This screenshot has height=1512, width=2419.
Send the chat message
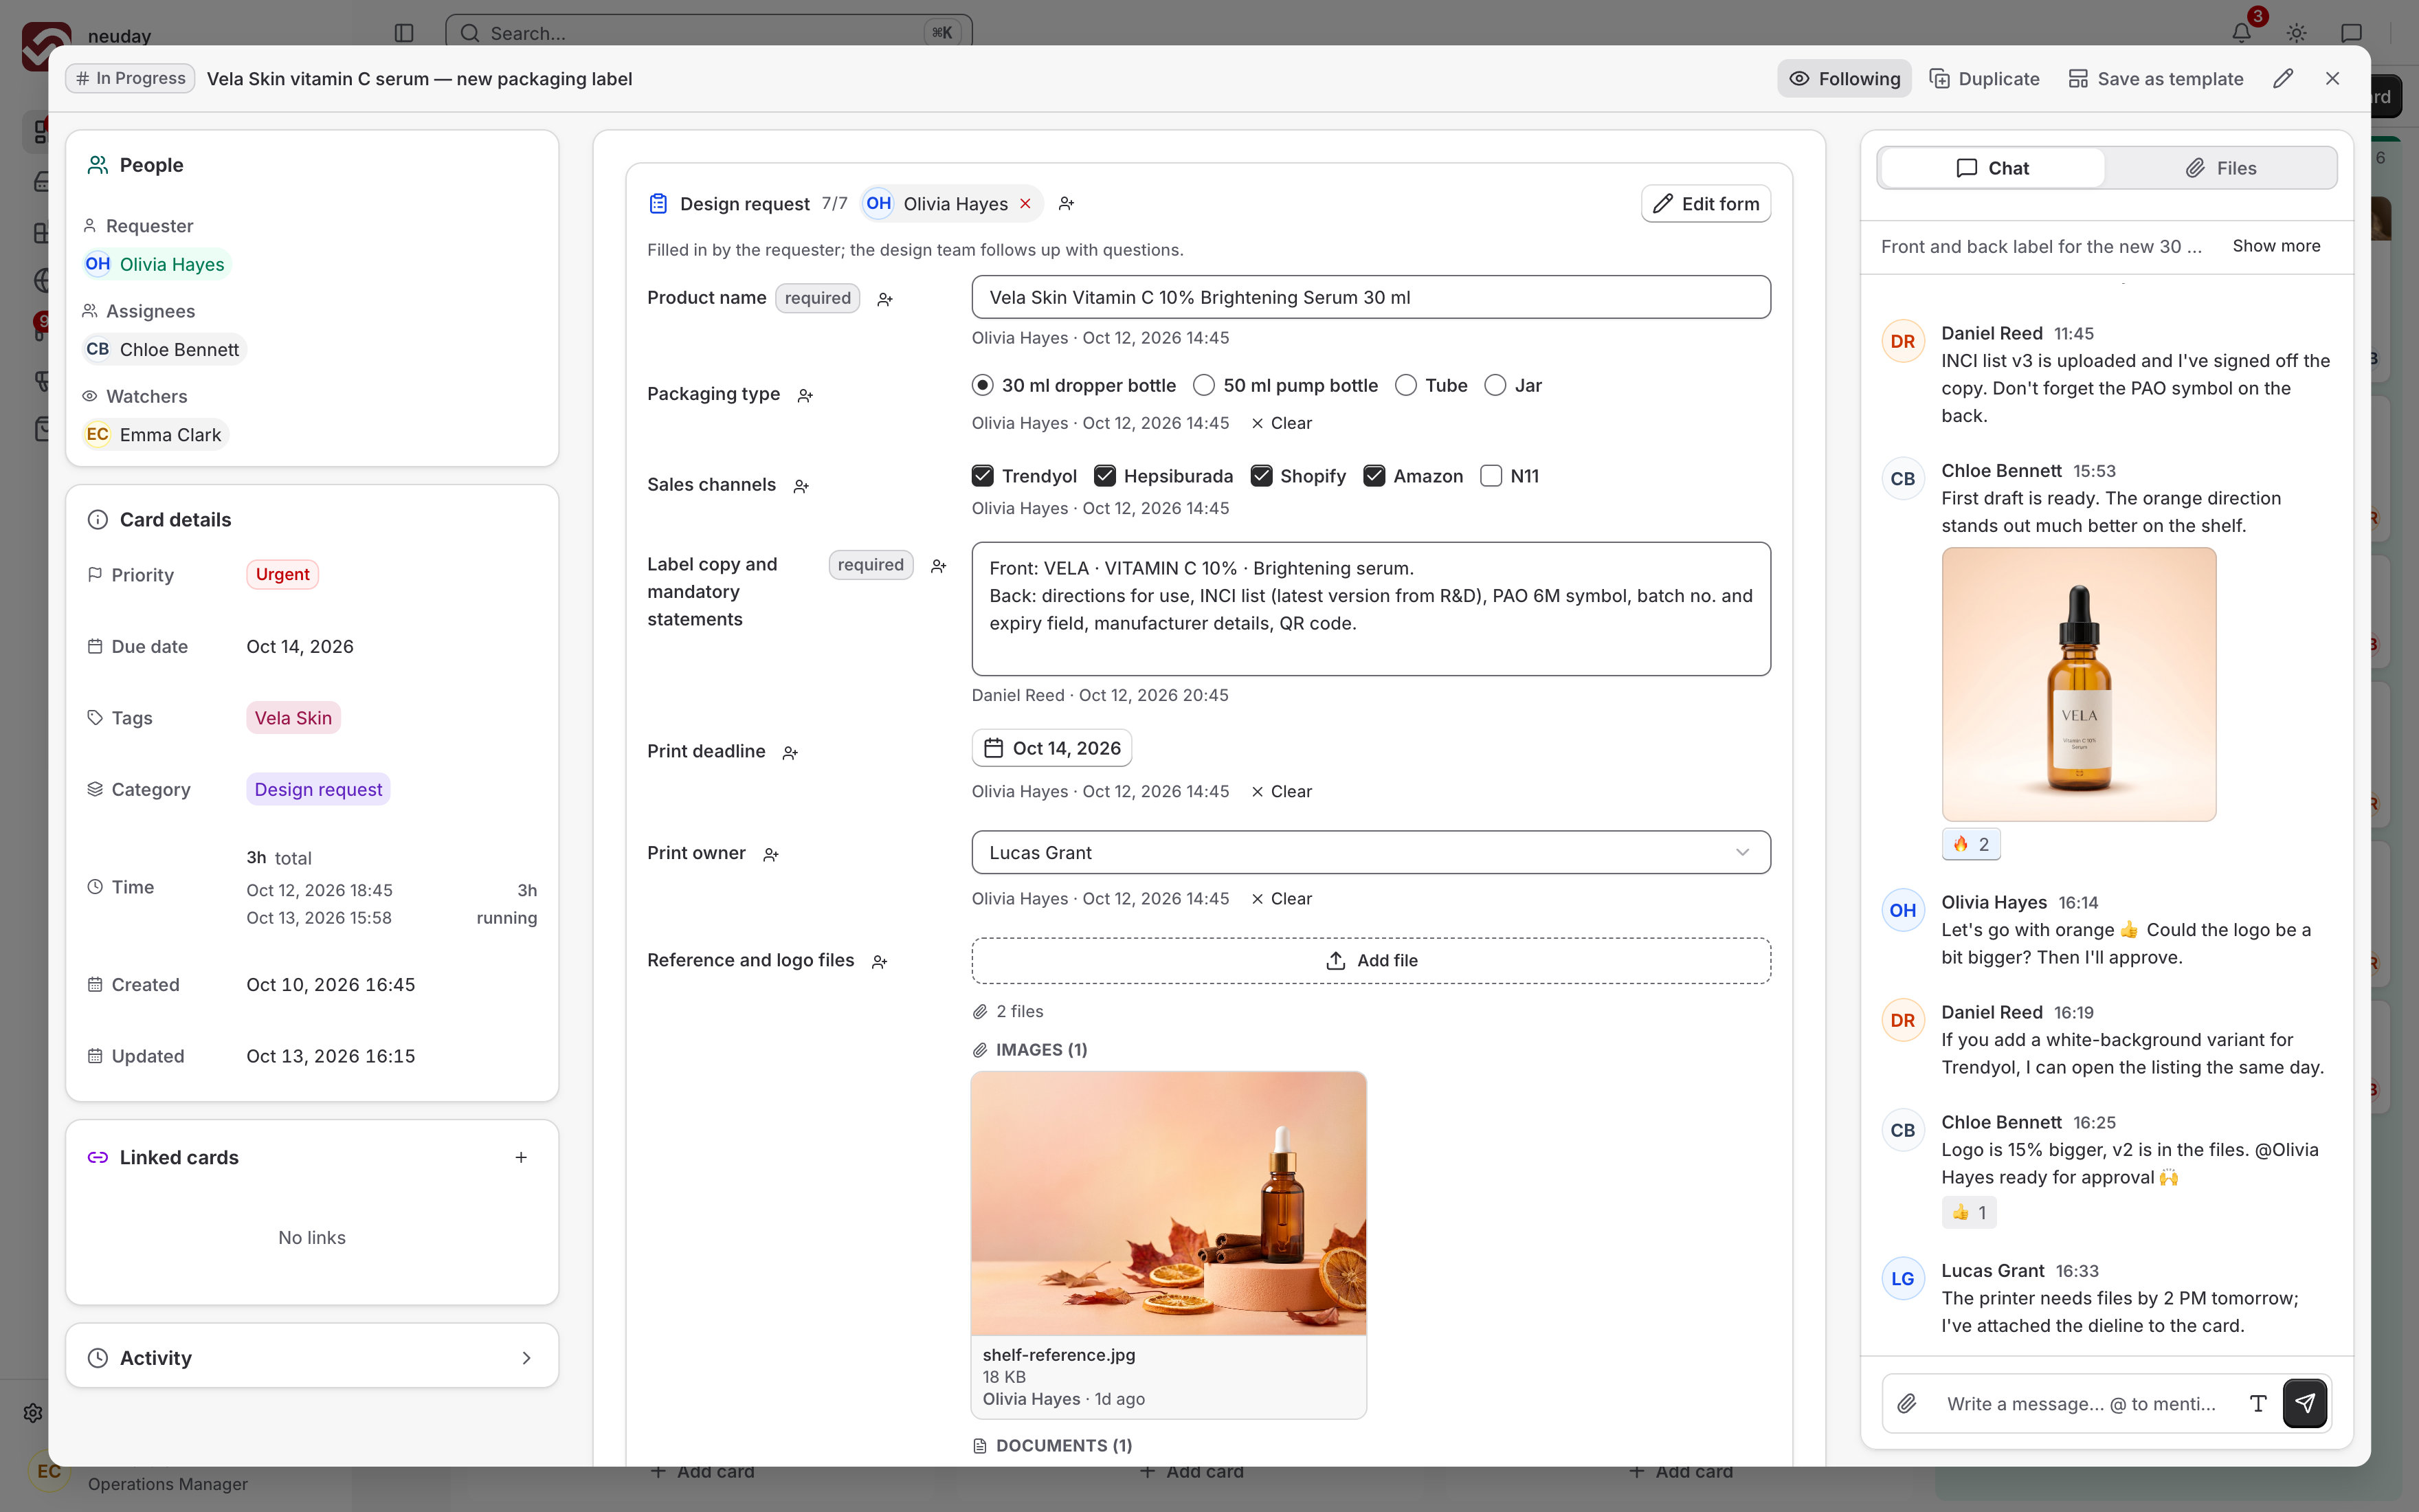tap(2304, 1403)
